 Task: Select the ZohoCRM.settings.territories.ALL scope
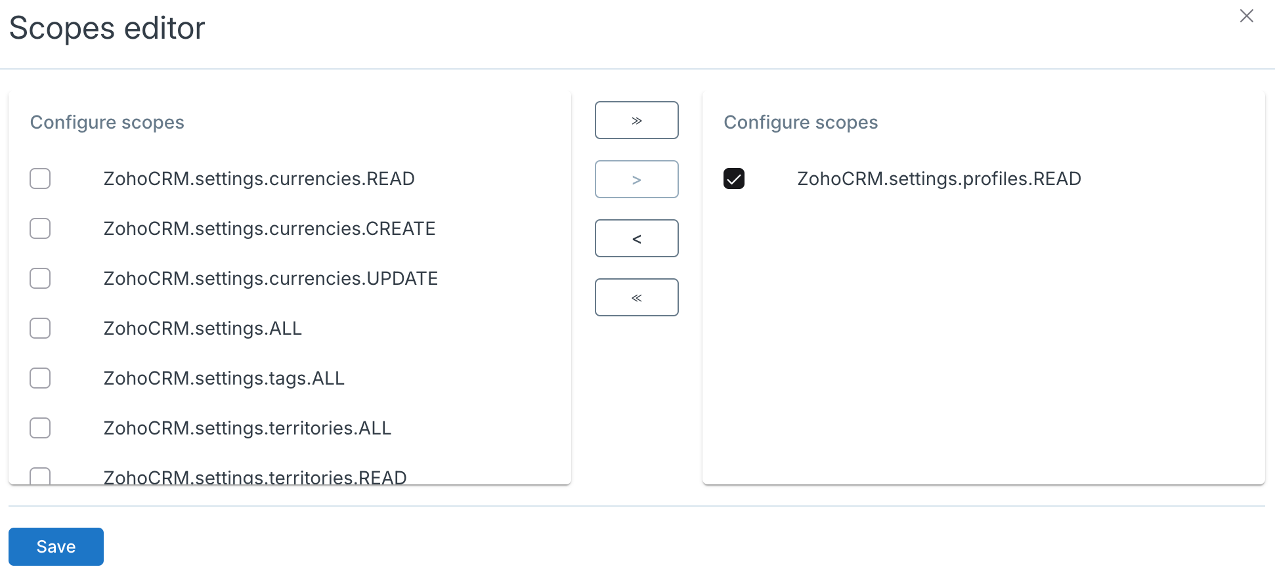[x=40, y=428]
